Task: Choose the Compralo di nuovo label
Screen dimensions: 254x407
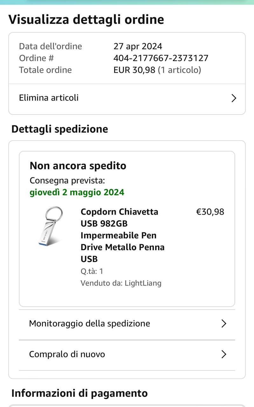Action: pyautogui.click(x=67, y=354)
